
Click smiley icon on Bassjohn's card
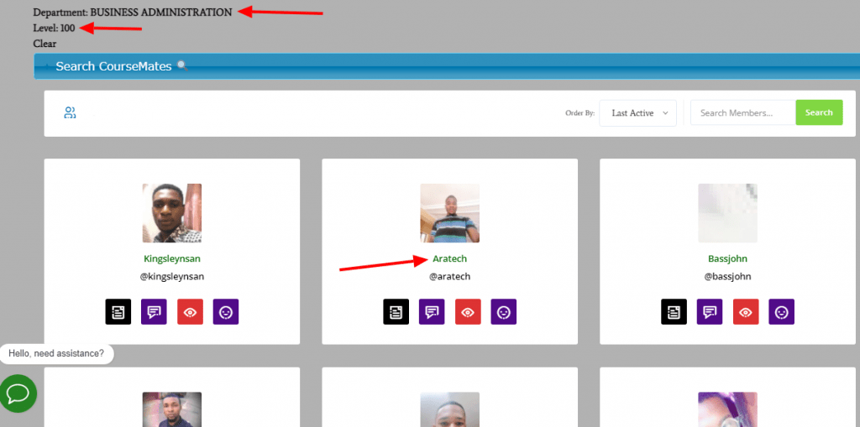(x=782, y=312)
